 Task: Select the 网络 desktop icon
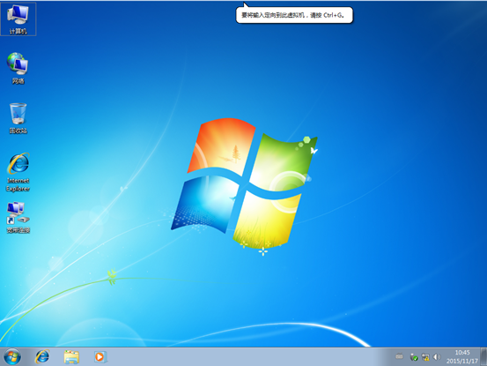[x=18, y=68]
